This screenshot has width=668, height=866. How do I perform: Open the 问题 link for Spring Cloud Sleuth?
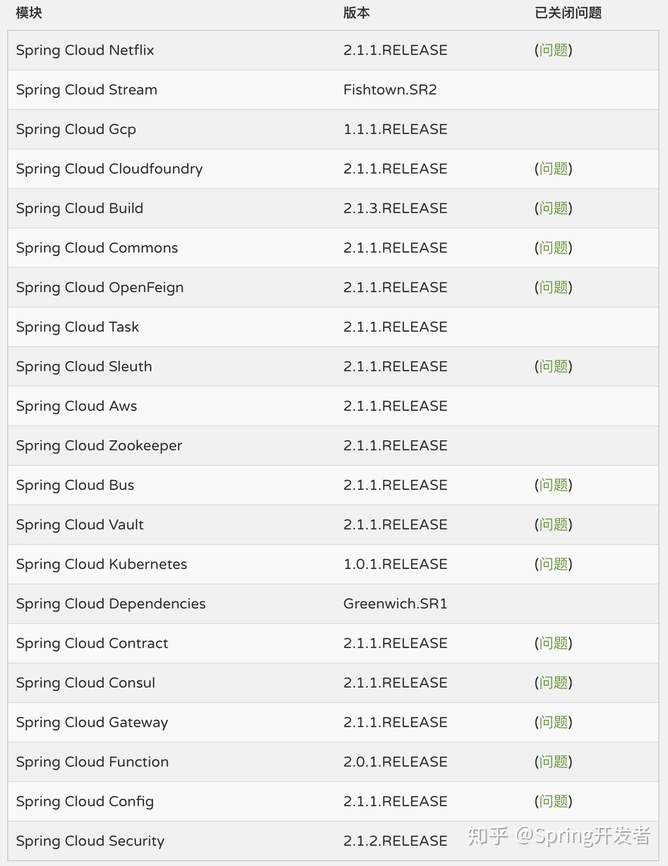pyautogui.click(x=553, y=366)
